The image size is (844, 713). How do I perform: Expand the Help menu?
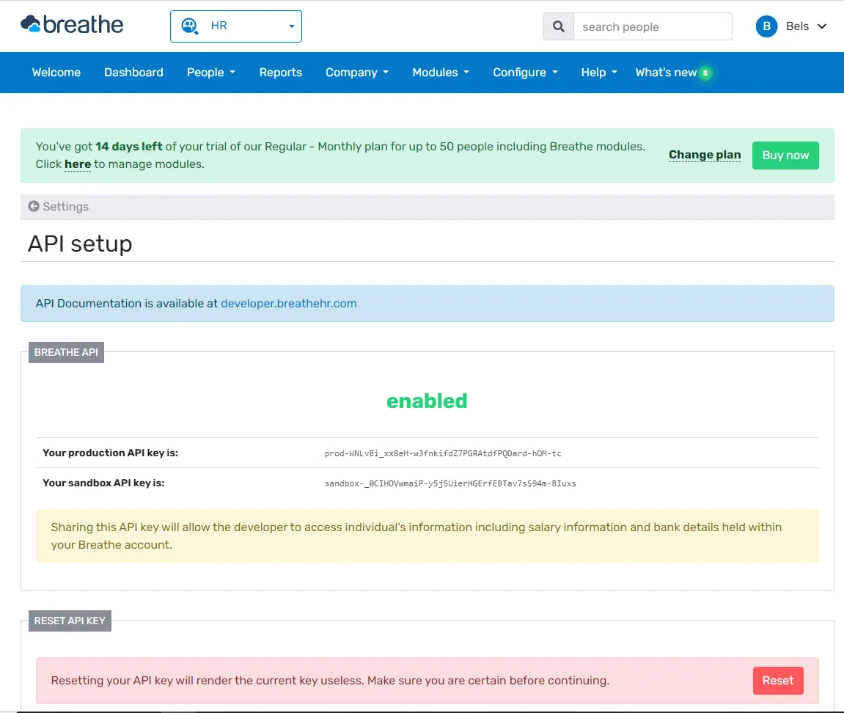[599, 72]
